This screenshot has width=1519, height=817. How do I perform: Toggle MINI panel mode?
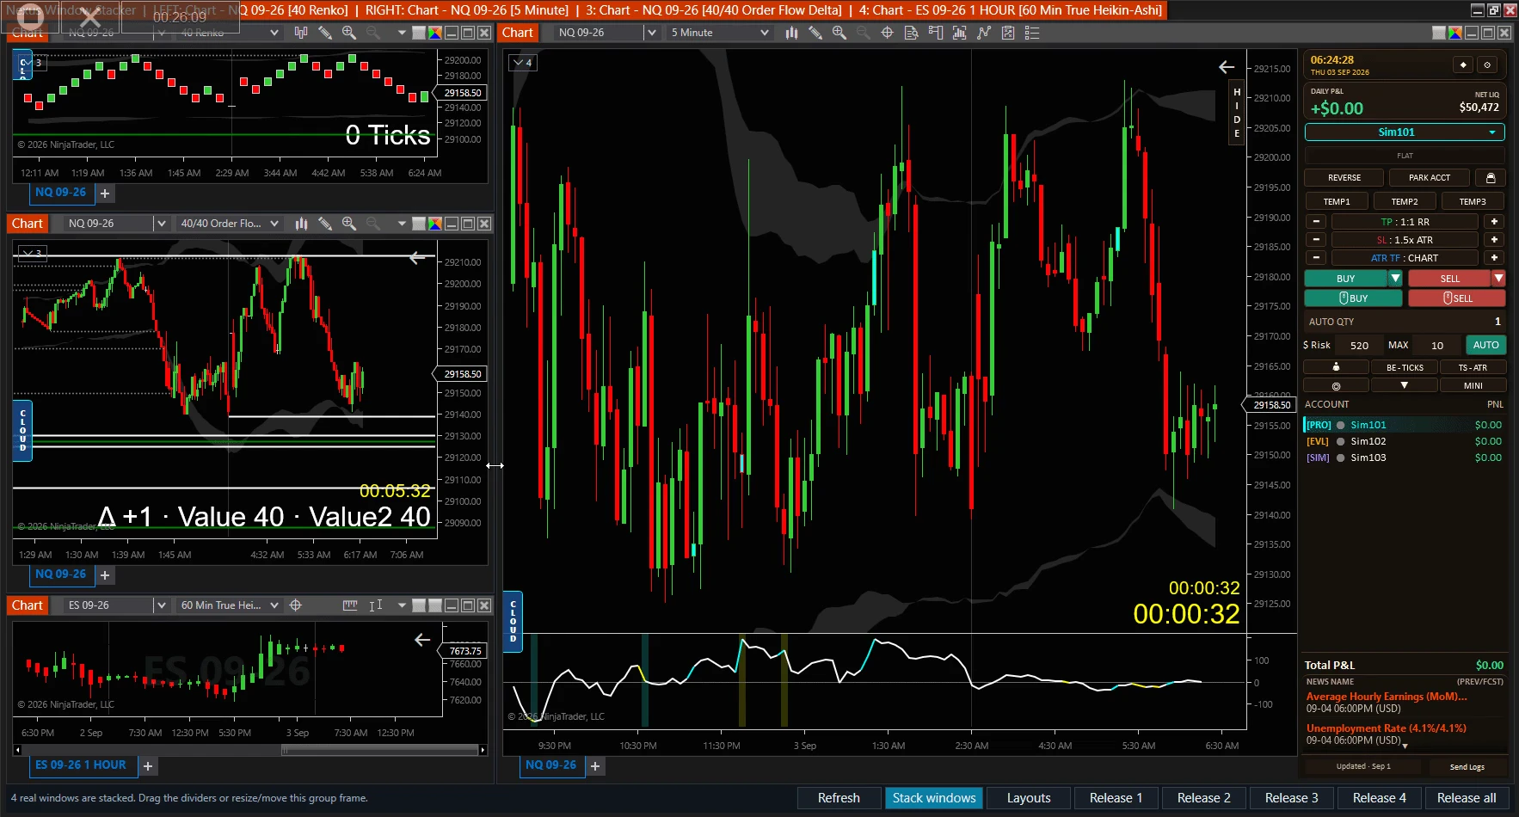[1473, 386]
